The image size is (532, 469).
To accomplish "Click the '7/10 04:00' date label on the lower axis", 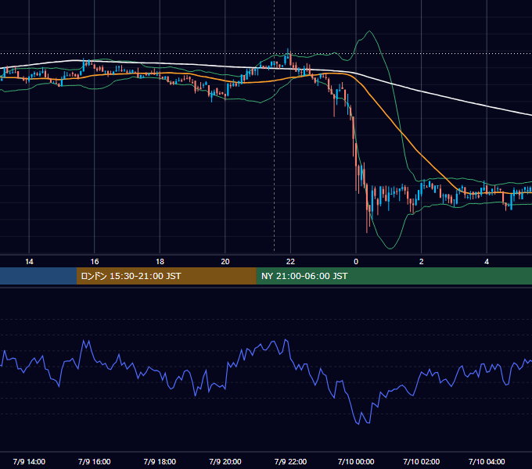I will [487, 461].
